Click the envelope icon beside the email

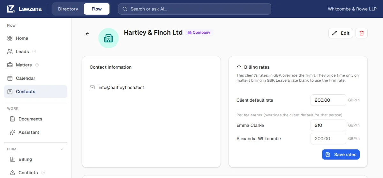92,87
